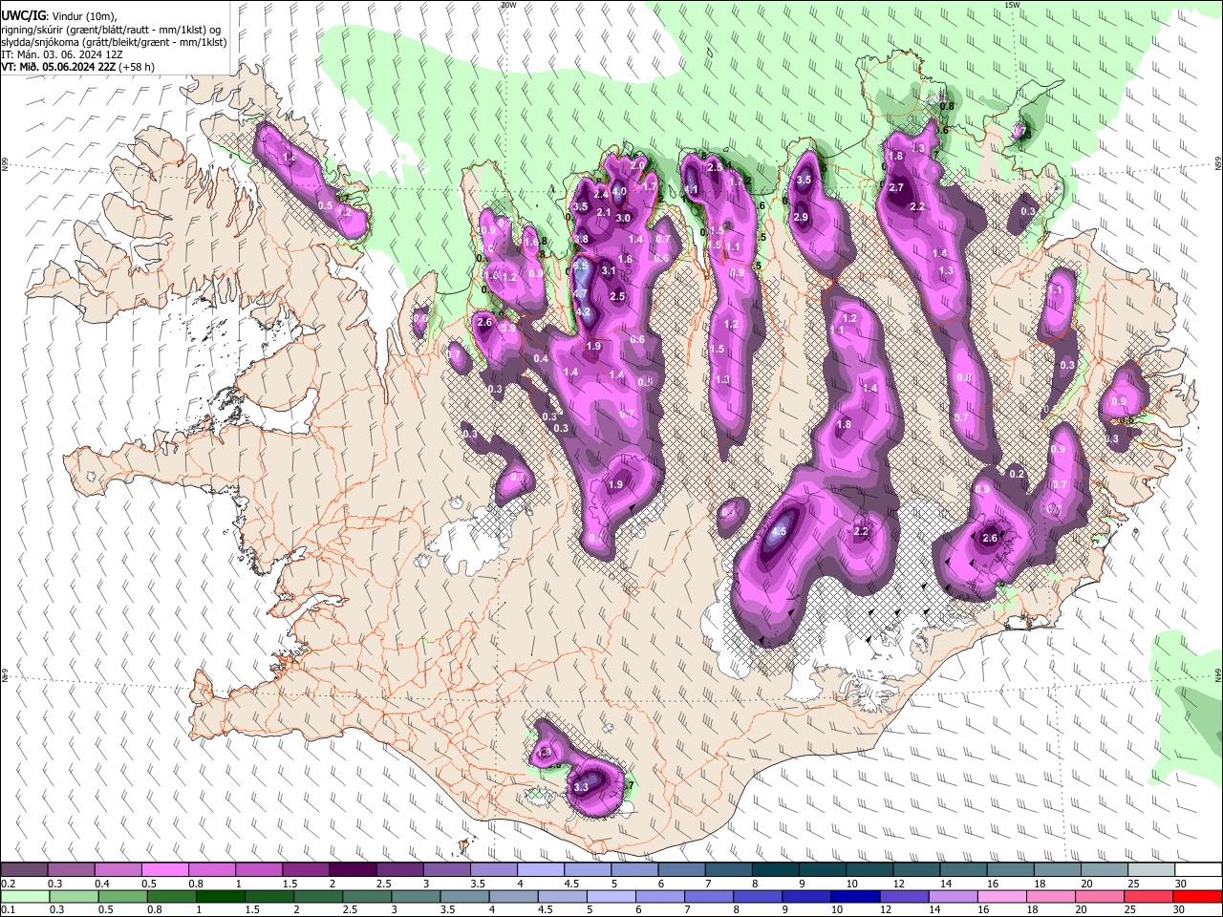Select the white snow swatch after label 30
The image size is (1223, 917).
[1199, 870]
